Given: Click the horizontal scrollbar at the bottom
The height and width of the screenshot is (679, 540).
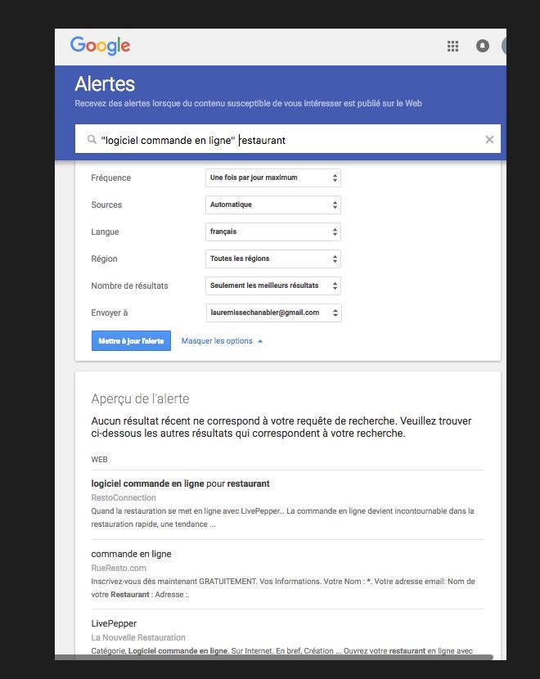Looking at the screenshot, I should coord(274,658).
